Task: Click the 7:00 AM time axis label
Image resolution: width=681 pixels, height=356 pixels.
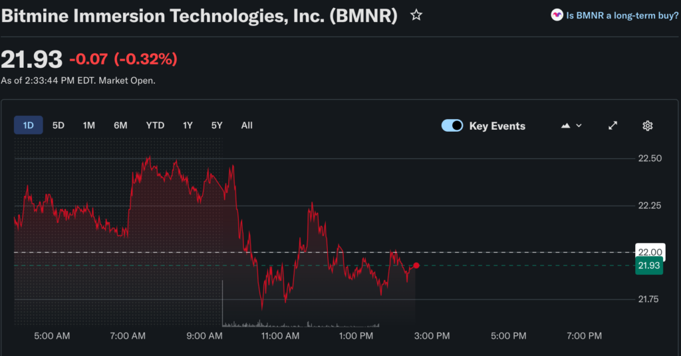Action: (128, 335)
